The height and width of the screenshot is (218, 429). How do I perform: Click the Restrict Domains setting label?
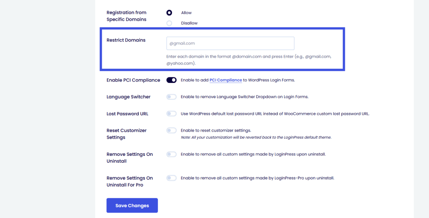[126, 40]
